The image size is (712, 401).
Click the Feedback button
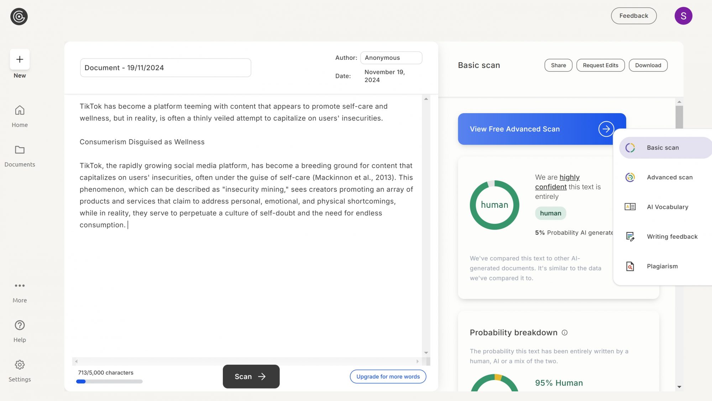pyautogui.click(x=634, y=16)
